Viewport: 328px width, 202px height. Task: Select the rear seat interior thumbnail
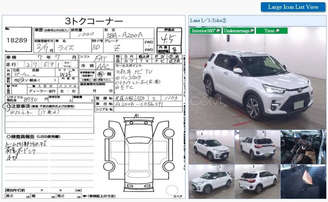click(x=303, y=181)
